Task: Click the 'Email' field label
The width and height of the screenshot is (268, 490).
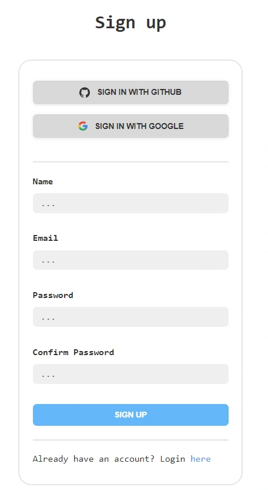Action: (x=46, y=238)
